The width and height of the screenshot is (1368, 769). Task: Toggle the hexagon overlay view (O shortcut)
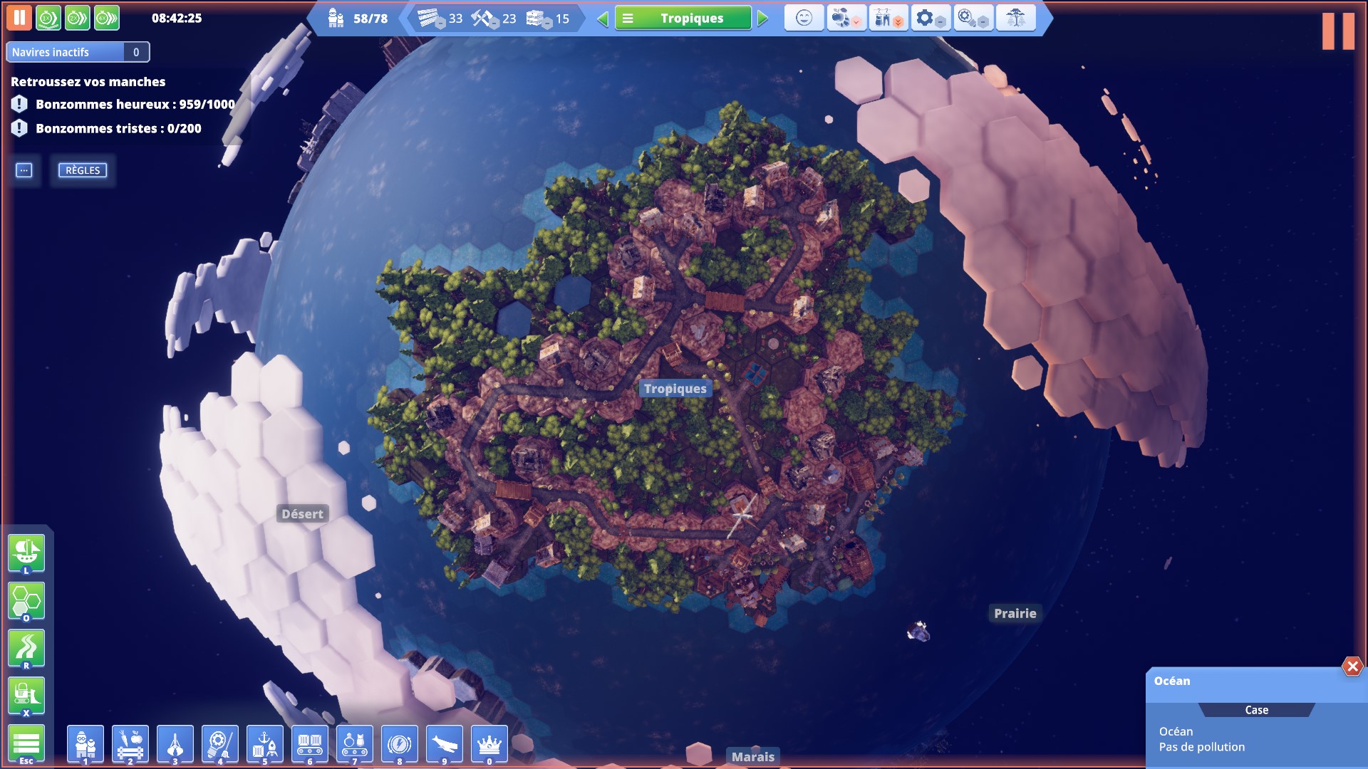click(x=26, y=602)
